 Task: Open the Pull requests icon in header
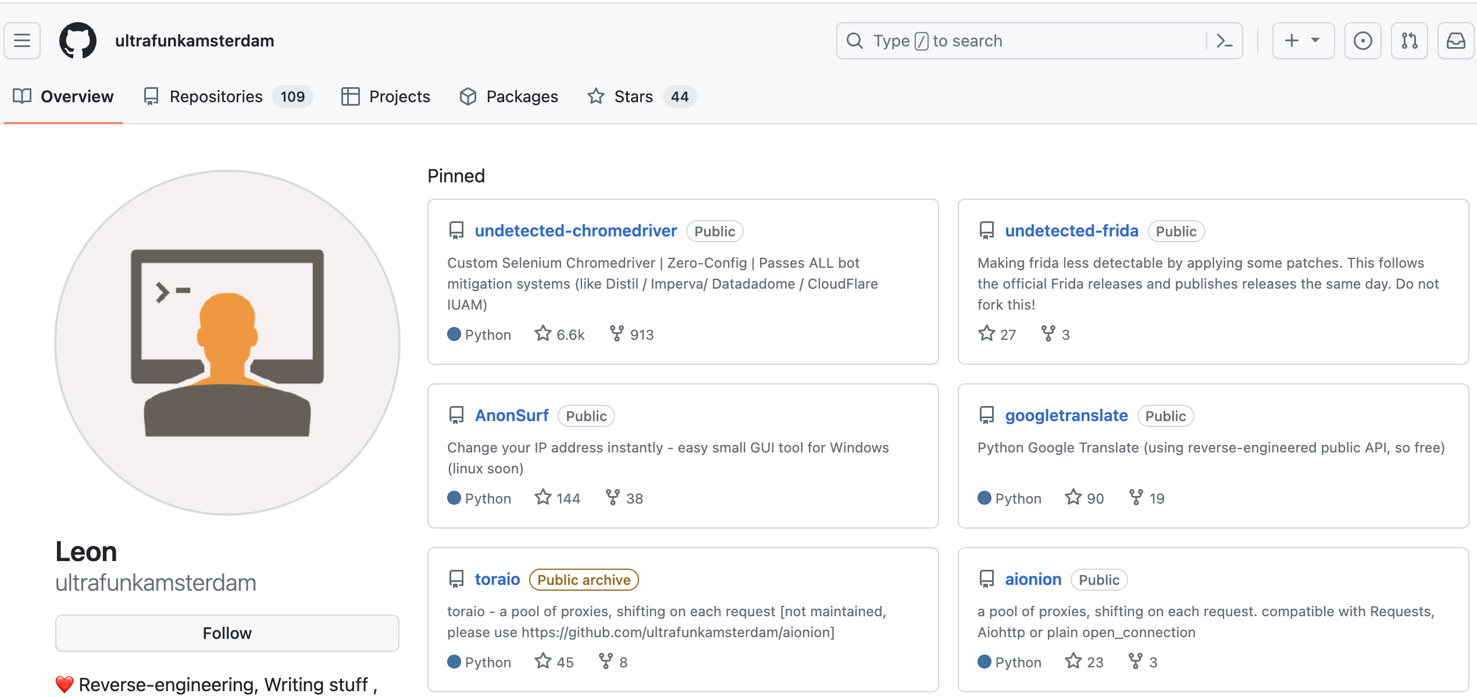1409,41
